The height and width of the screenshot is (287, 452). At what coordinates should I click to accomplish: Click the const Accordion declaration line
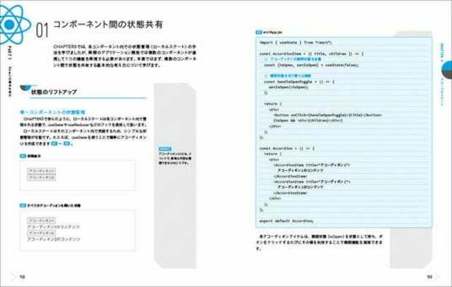tap(287, 149)
